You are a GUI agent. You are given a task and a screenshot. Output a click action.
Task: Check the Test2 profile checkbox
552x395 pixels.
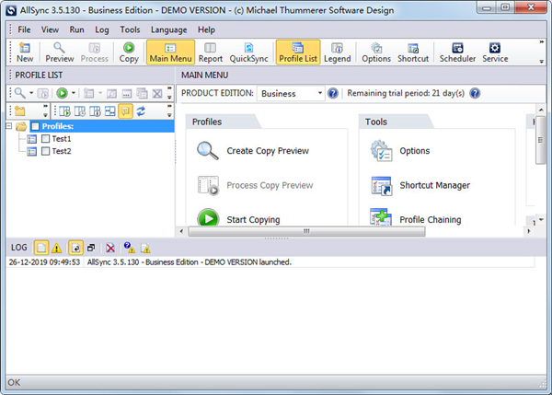pyautogui.click(x=44, y=151)
